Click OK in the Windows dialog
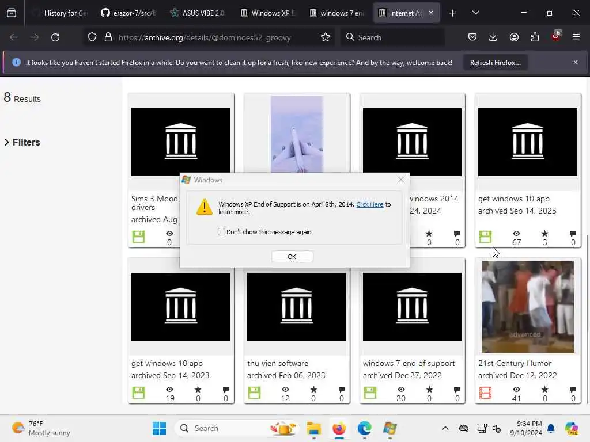This screenshot has width=590, height=442. (292, 257)
